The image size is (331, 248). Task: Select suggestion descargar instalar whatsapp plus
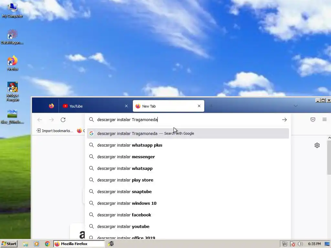click(x=188, y=145)
